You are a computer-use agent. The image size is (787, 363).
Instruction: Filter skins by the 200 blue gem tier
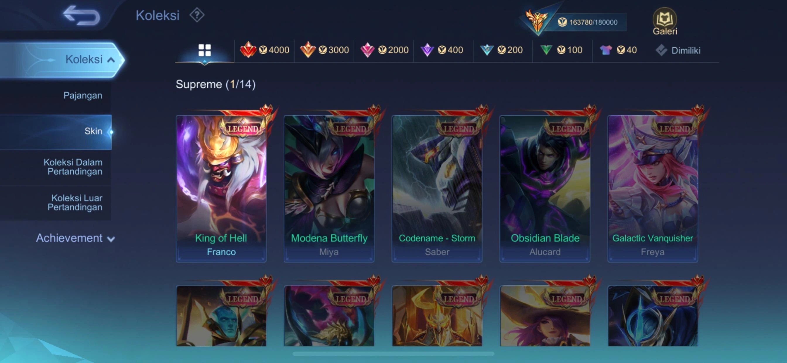pyautogui.click(x=501, y=50)
